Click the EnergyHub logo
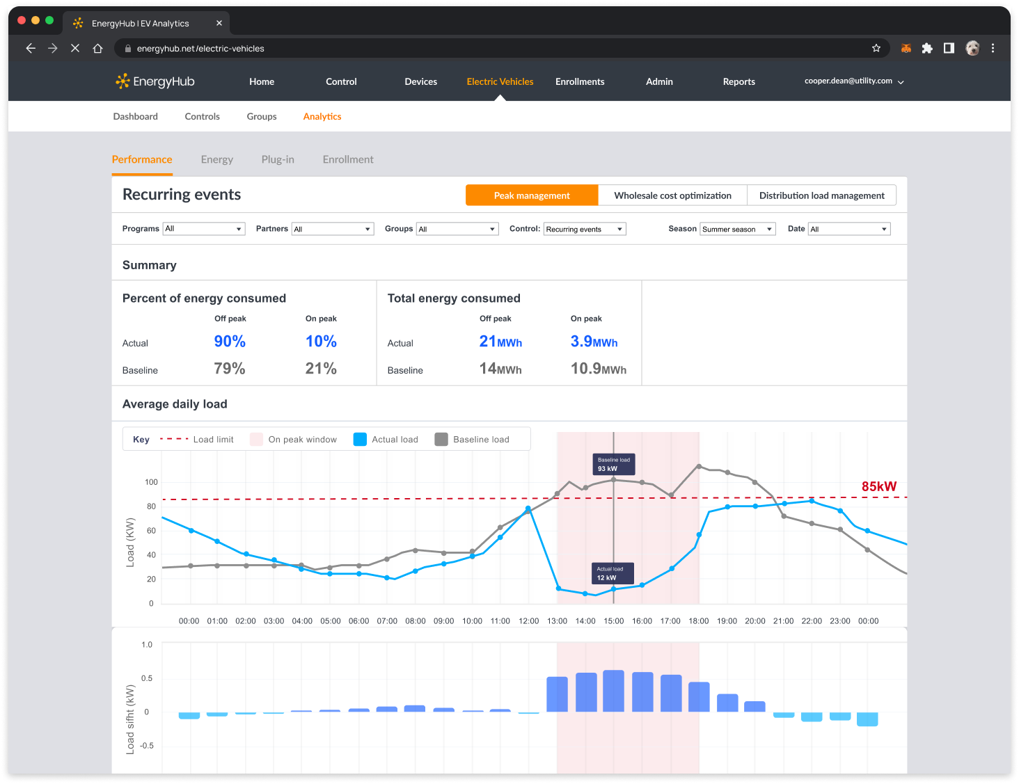The height and width of the screenshot is (784, 1019). click(x=155, y=81)
